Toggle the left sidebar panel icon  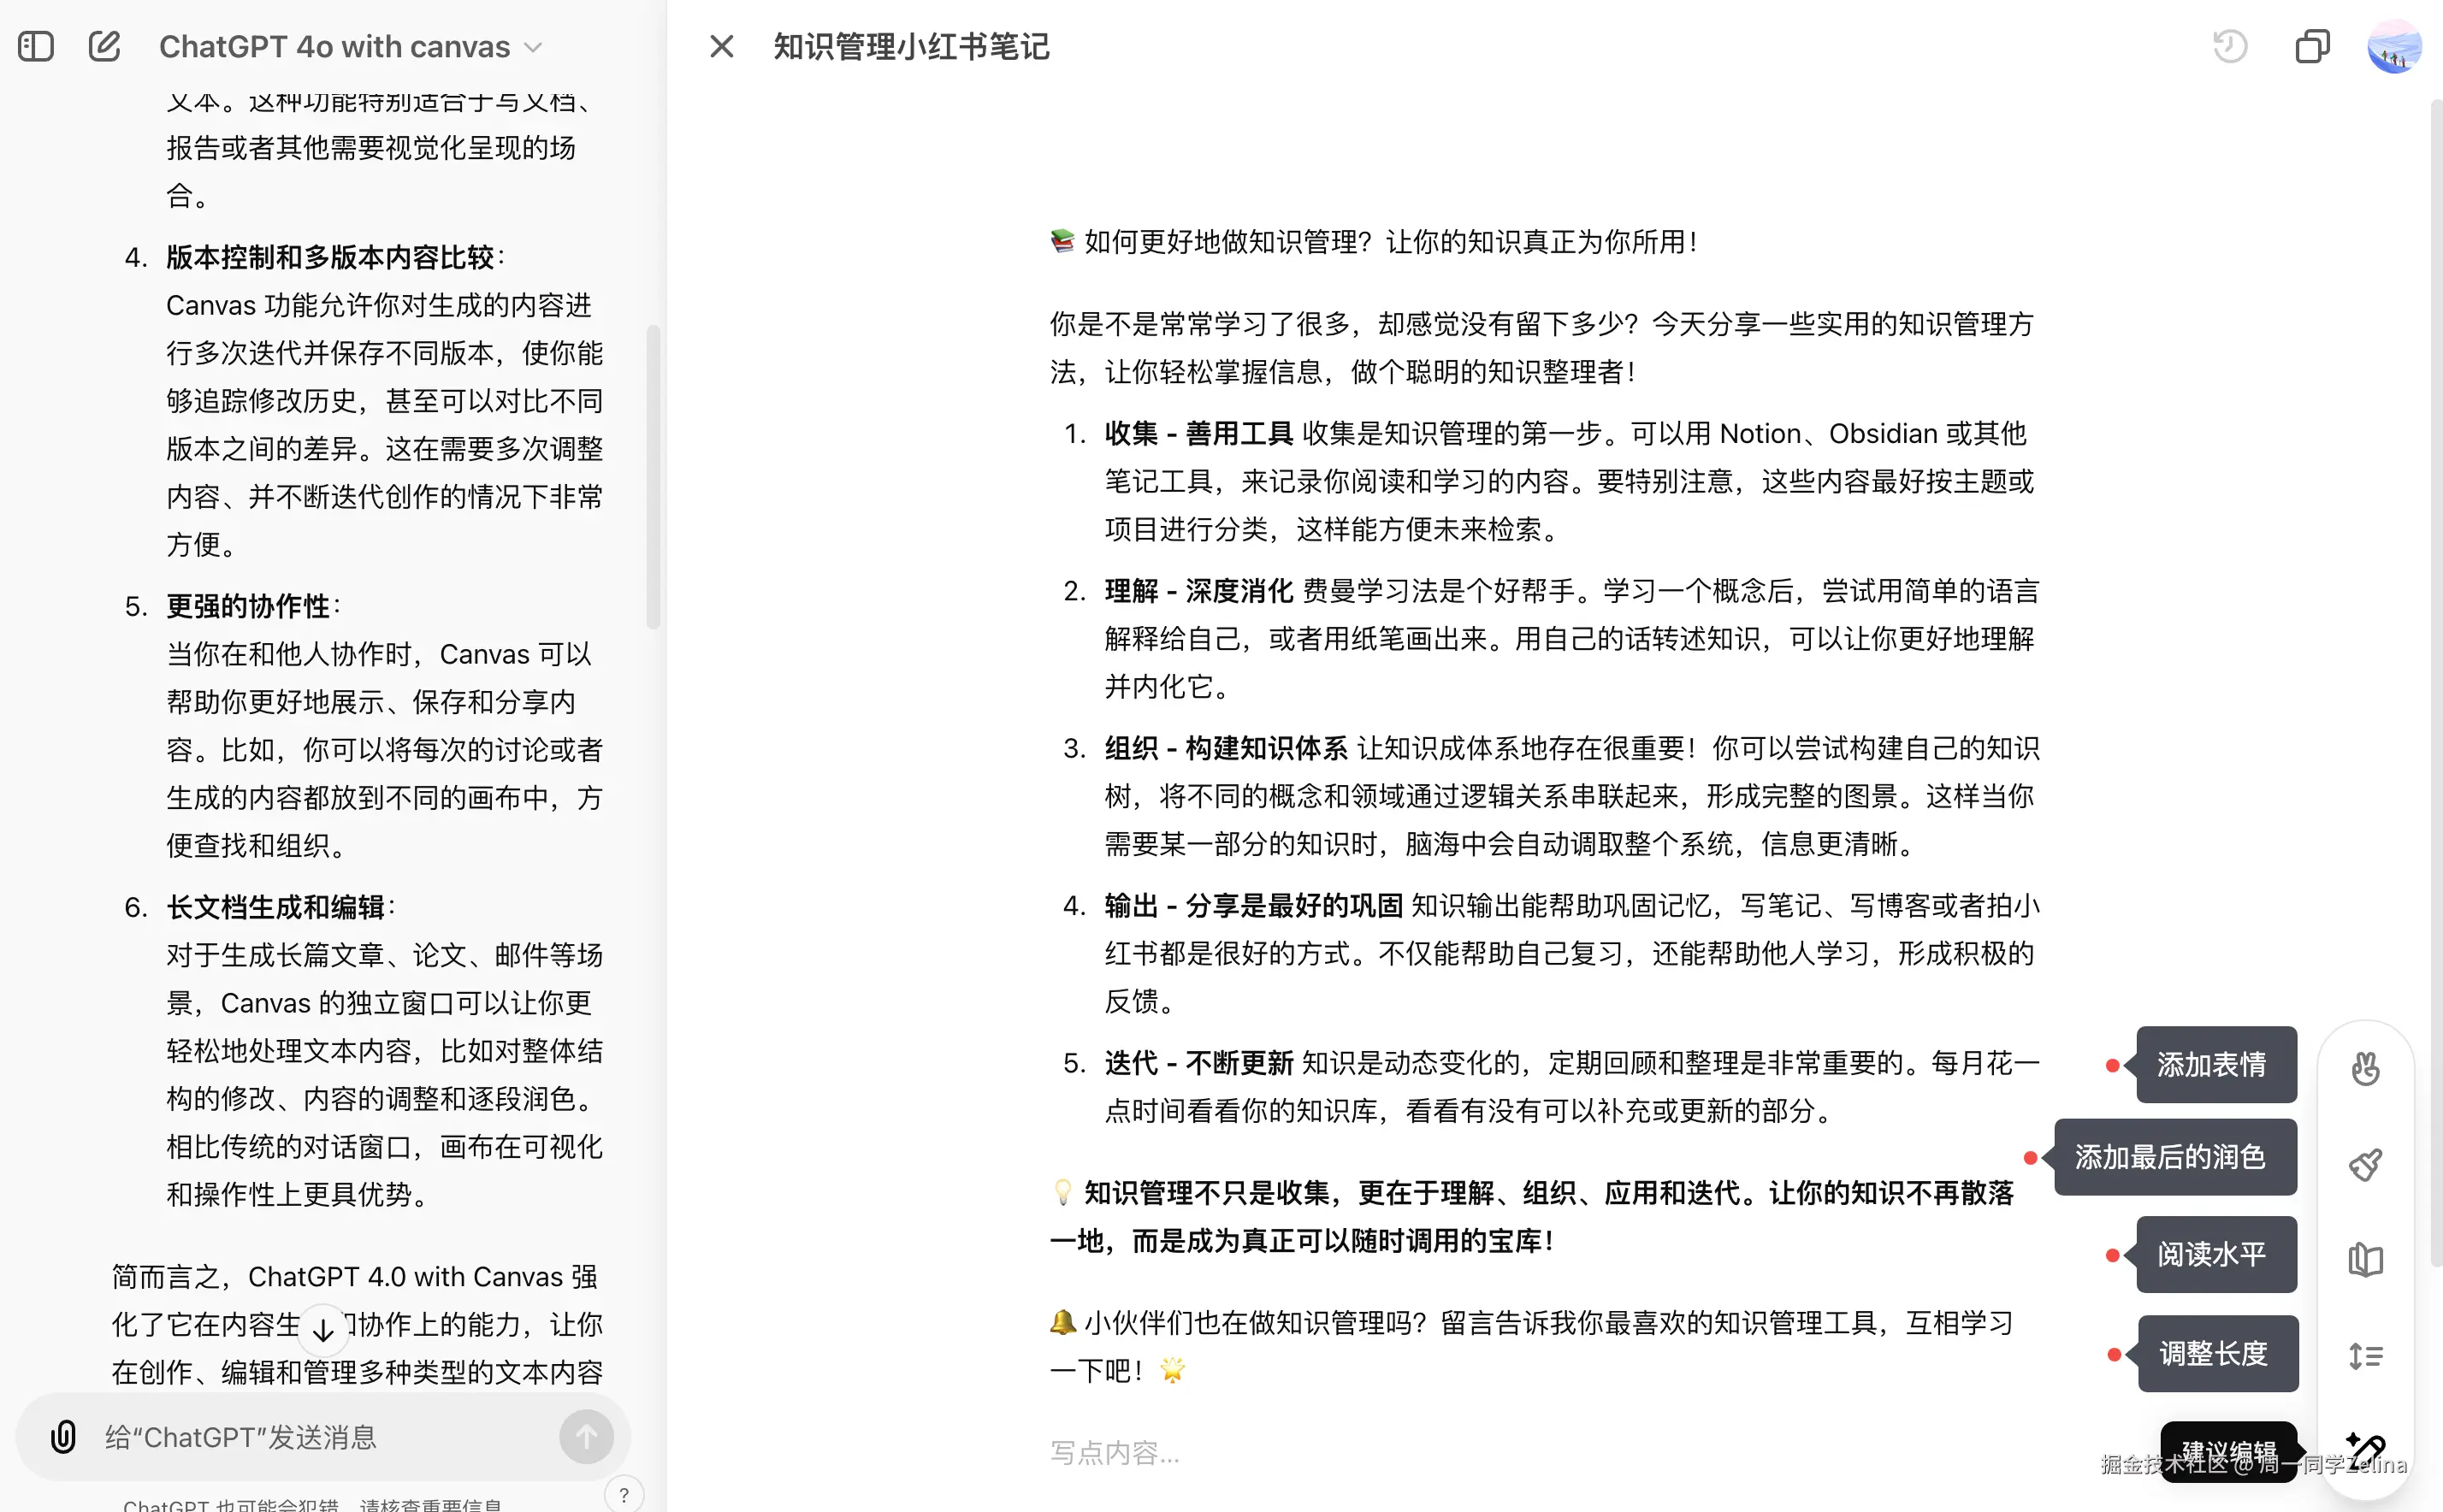click(x=36, y=46)
